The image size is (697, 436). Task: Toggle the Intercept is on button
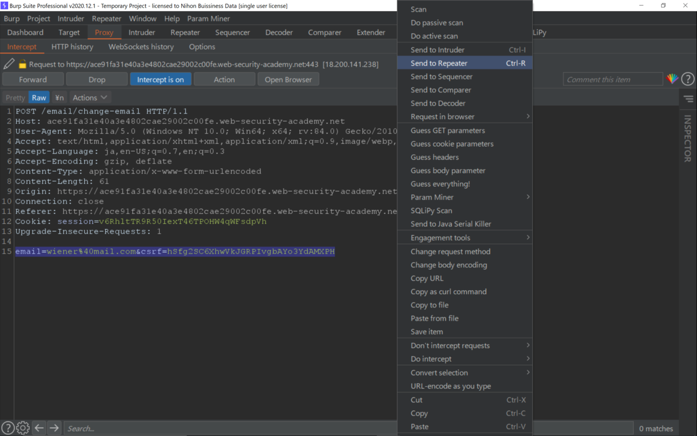click(x=160, y=79)
